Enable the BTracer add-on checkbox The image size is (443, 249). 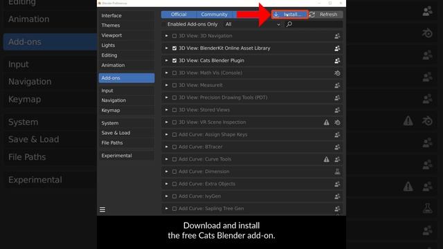[174, 147]
